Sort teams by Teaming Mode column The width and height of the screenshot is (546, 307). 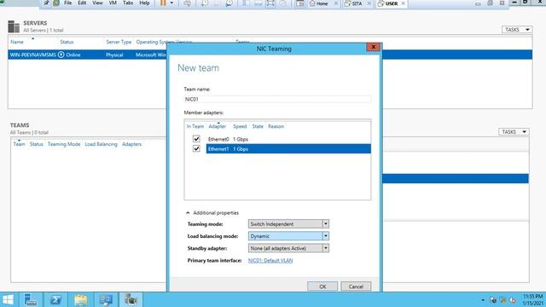pyautogui.click(x=64, y=144)
